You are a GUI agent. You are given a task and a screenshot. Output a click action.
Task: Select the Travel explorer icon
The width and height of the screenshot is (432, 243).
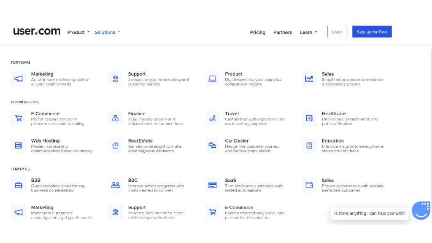pos(212,118)
